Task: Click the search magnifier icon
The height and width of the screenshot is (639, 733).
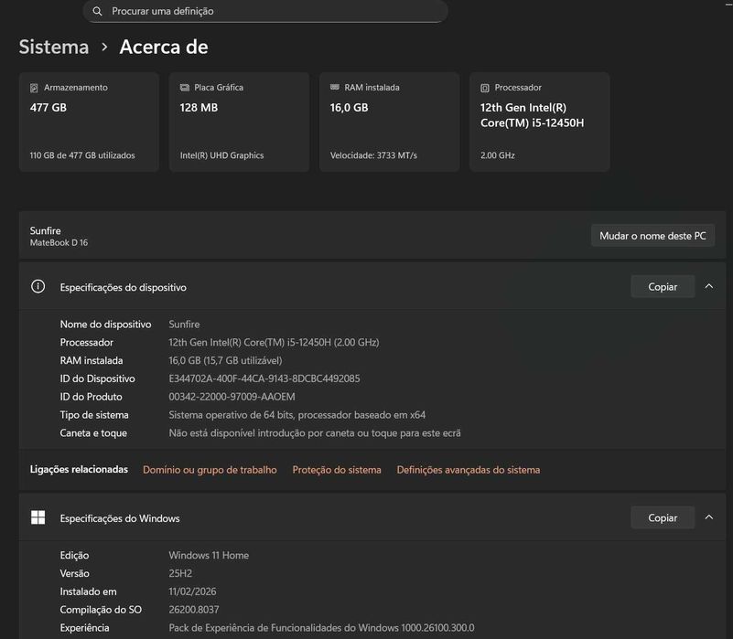Action: click(97, 11)
